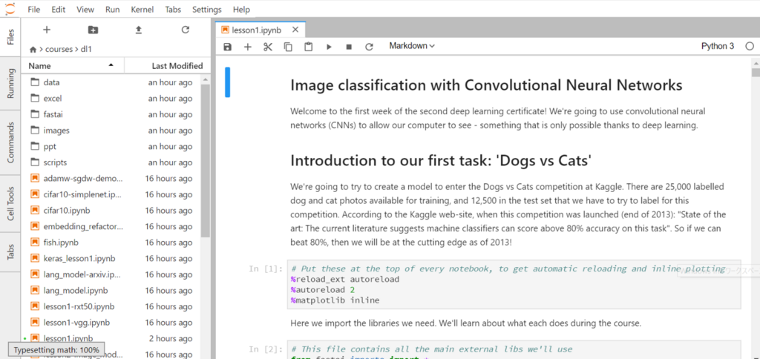Open the fastai folder

(111, 114)
